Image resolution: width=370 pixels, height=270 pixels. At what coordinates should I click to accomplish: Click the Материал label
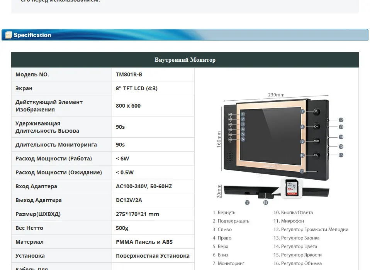click(x=29, y=242)
